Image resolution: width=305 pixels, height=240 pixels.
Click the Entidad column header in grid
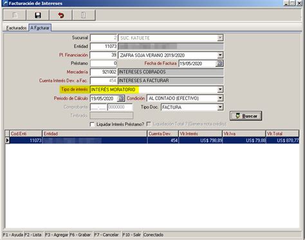tap(95, 134)
